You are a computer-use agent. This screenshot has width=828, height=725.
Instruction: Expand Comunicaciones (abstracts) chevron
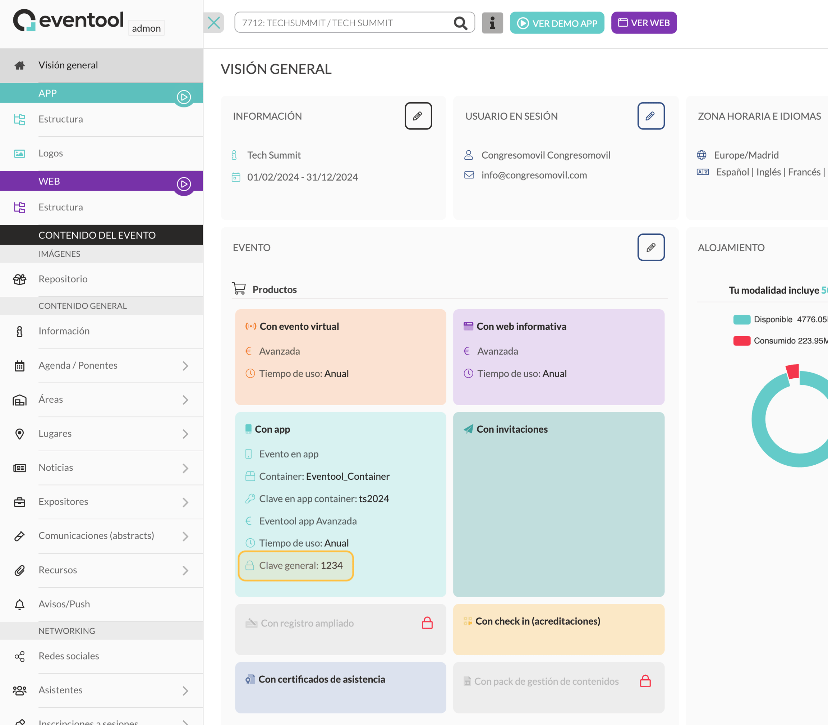tap(185, 536)
